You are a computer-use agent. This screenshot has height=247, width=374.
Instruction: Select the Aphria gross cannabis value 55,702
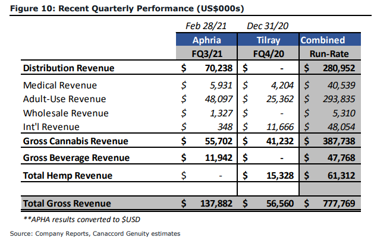click(219, 141)
